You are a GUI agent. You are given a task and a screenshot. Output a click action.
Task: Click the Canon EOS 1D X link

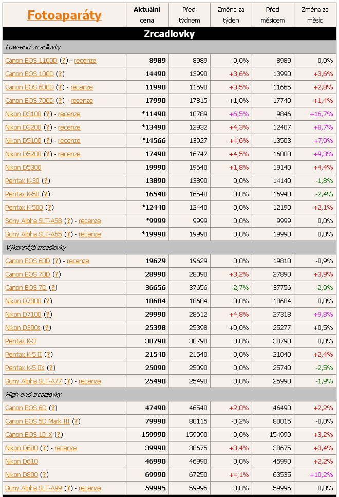click(x=28, y=435)
